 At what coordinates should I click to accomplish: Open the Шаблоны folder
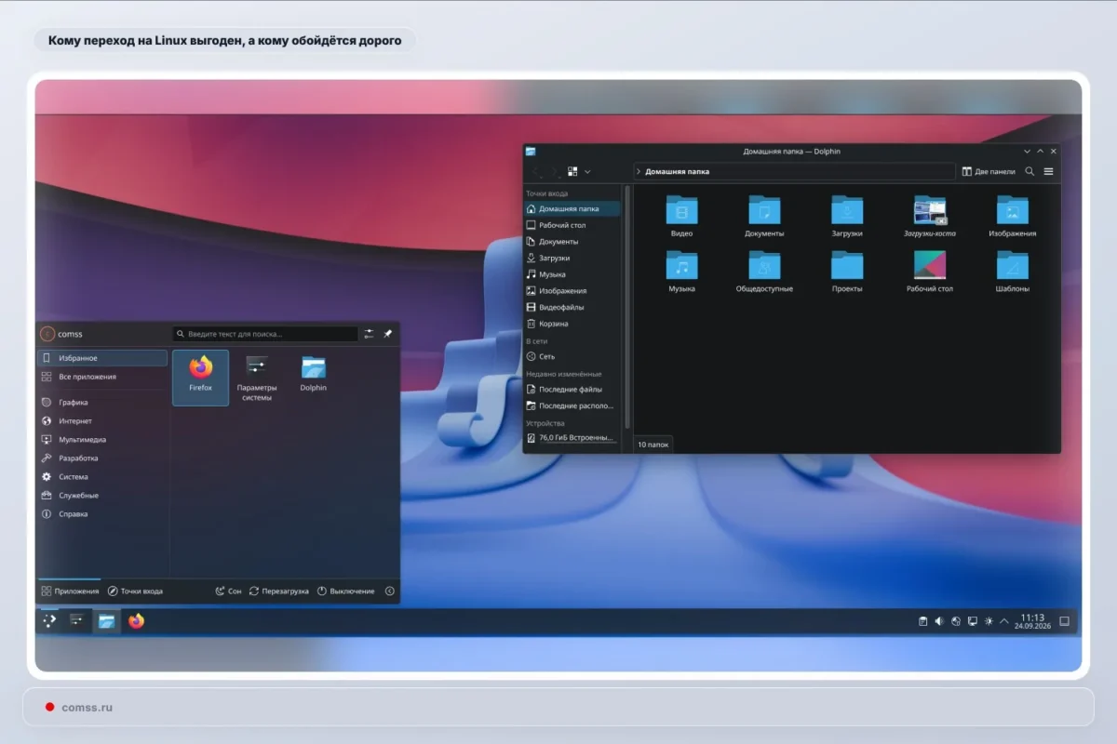coord(1013,272)
